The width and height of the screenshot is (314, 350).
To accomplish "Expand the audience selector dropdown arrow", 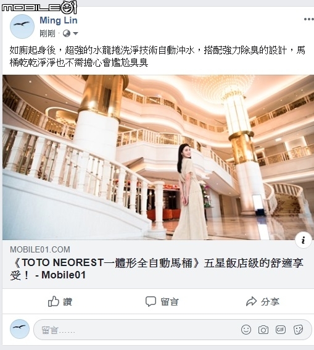I will click(x=75, y=34).
